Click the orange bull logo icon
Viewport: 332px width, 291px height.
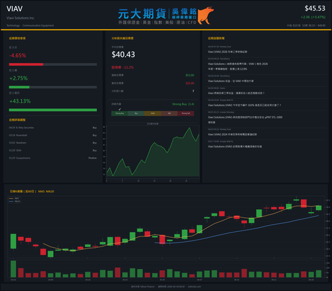pos(206,15)
